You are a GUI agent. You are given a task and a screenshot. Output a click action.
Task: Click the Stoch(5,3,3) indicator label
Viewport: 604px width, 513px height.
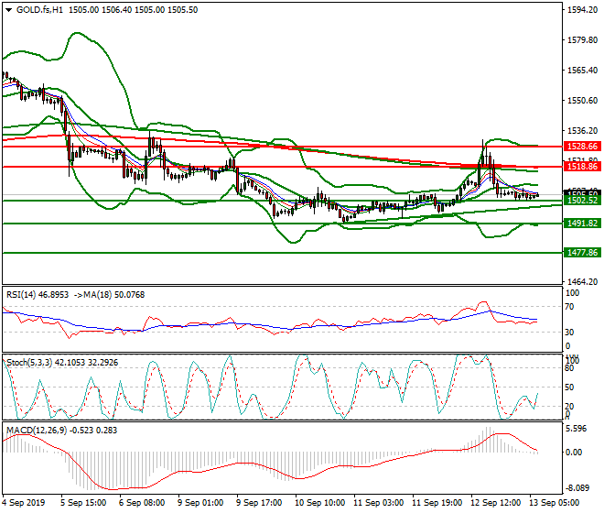(x=29, y=363)
